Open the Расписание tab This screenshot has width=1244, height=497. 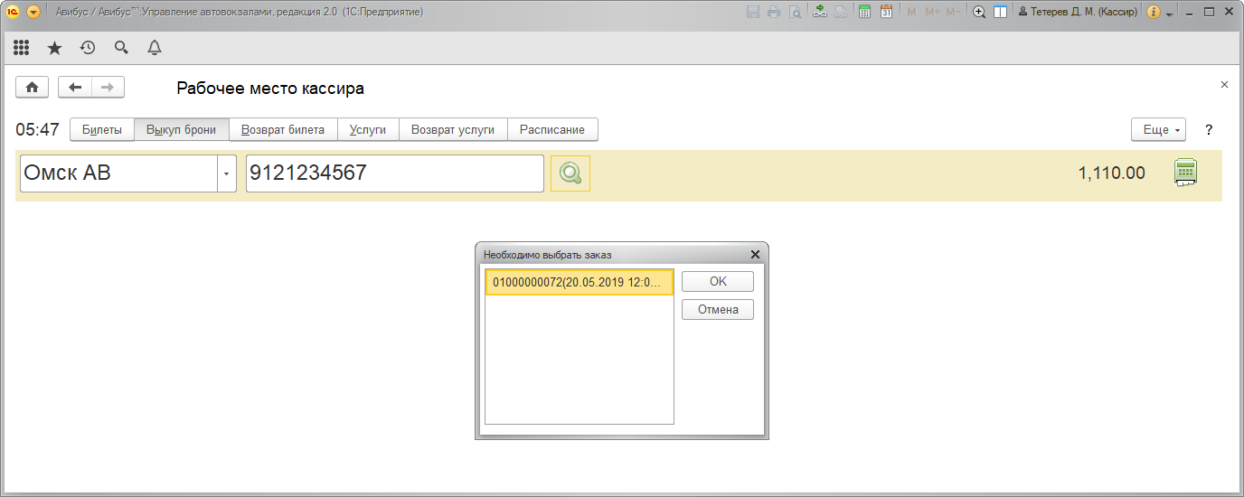point(552,130)
